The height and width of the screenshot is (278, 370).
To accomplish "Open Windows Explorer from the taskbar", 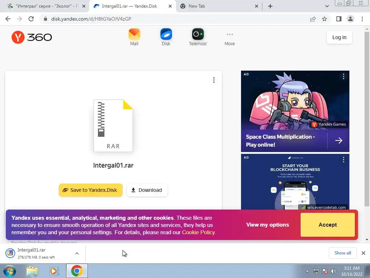I will coord(32,271).
